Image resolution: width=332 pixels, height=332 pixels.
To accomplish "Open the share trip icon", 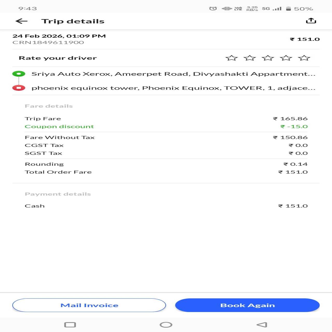I will [311, 21].
